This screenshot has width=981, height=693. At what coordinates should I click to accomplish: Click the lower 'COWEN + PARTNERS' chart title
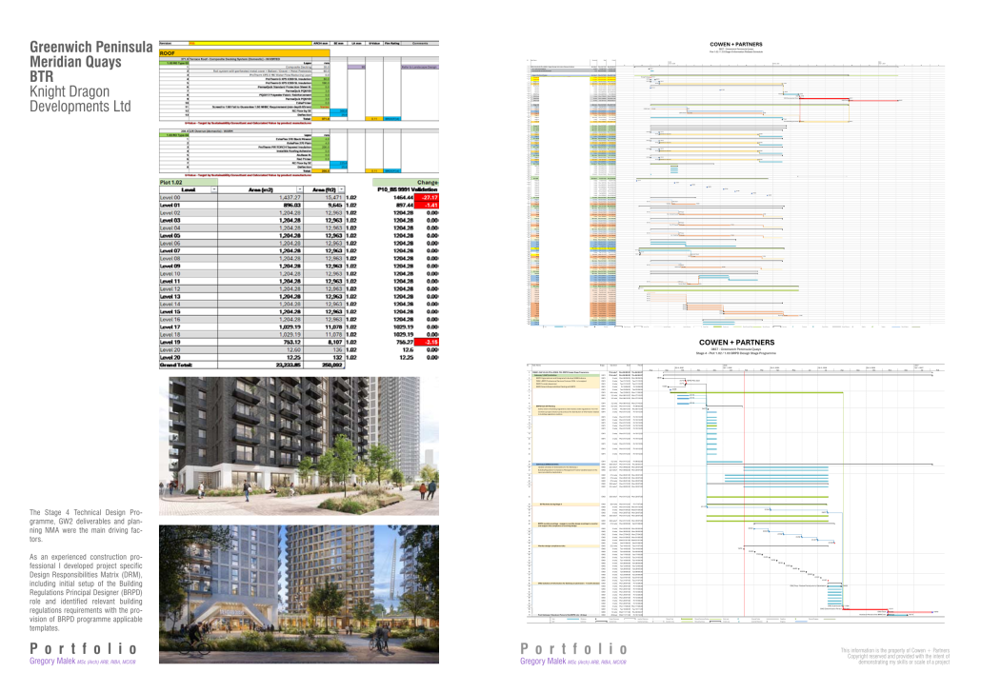(x=736, y=343)
